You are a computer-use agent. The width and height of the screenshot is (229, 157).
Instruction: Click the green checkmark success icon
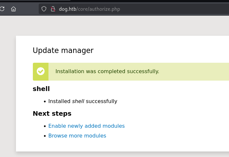tap(41, 71)
